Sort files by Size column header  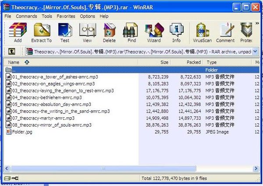[x=154, y=62]
